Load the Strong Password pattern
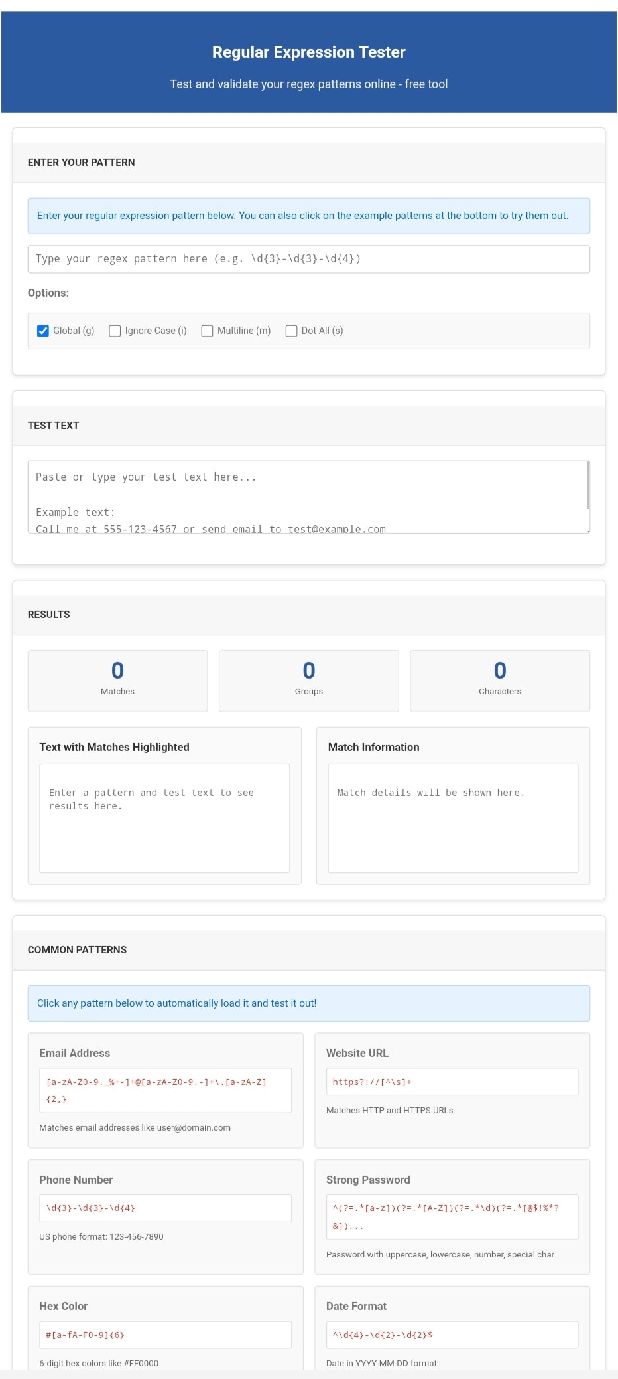The height and width of the screenshot is (1379, 618). point(452,1216)
